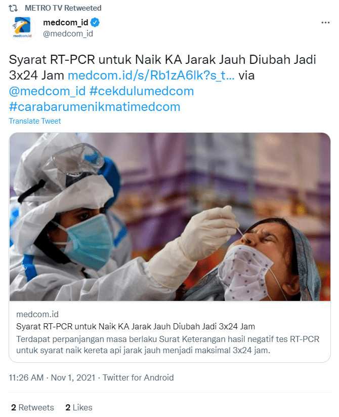Open METRO TV Retweeted label
Image resolution: width=339 pixels, height=417 pixels.
63,8
